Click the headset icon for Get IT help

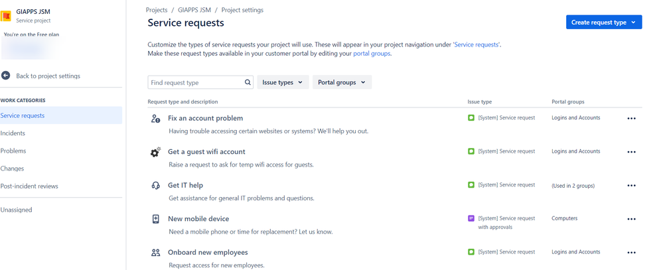[x=155, y=186]
